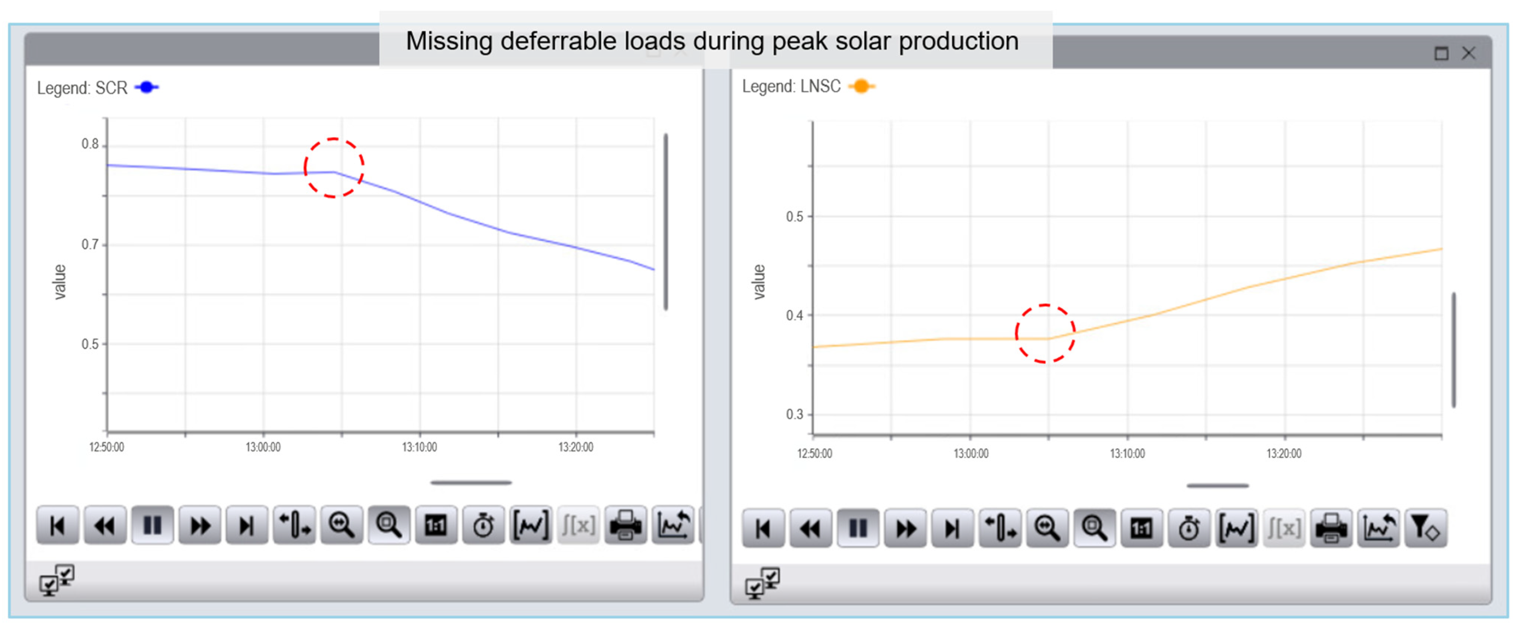Click stopwatch timer icon in SCR toolbar
The width and height of the screenshot is (1520, 630).
pos(483,525)
